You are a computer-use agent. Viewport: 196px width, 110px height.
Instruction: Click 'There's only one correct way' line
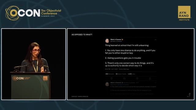[x=129, y=64]
